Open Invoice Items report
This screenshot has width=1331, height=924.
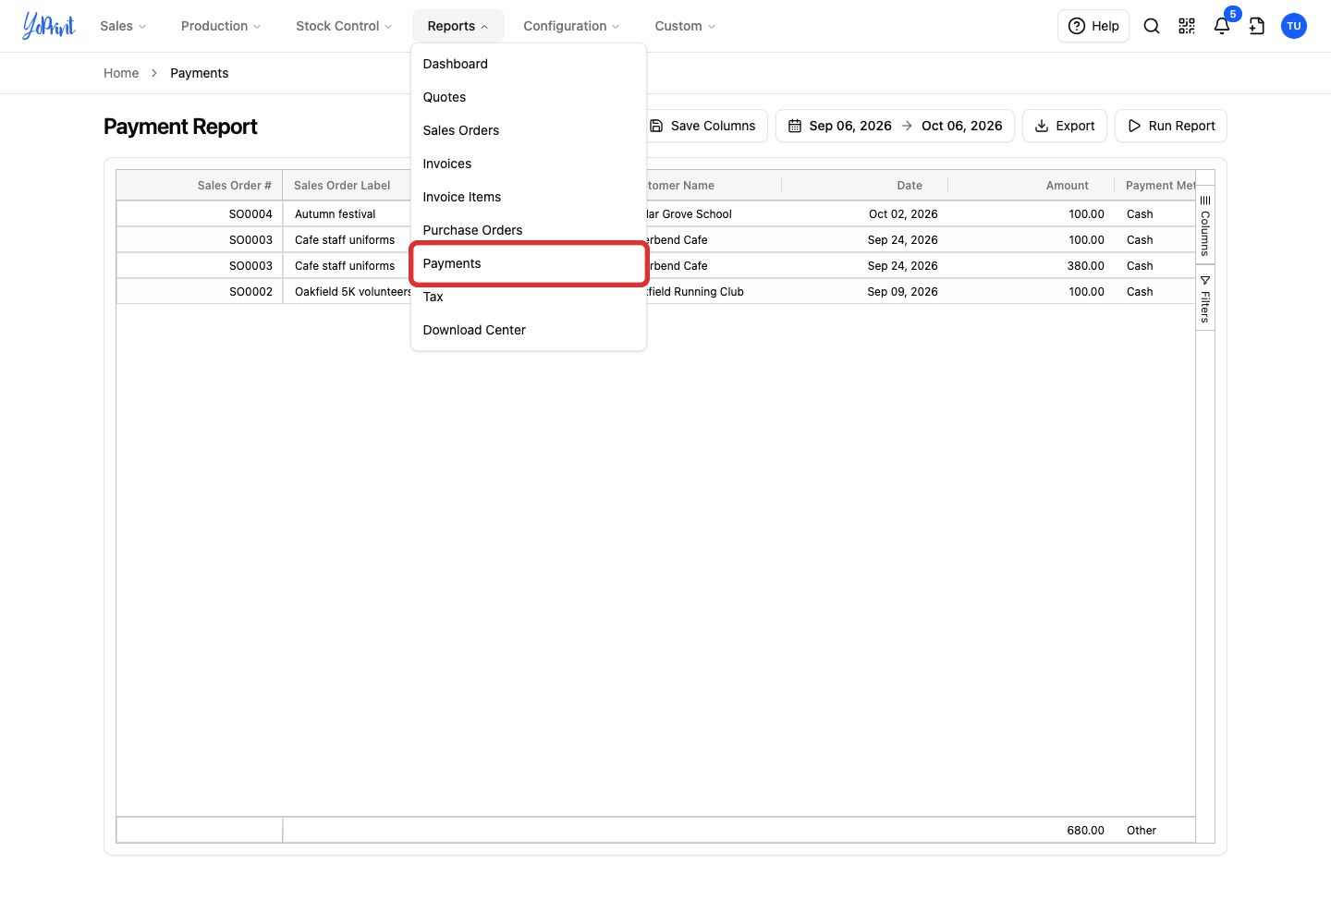pyautogui.click(x=529, y=197)
